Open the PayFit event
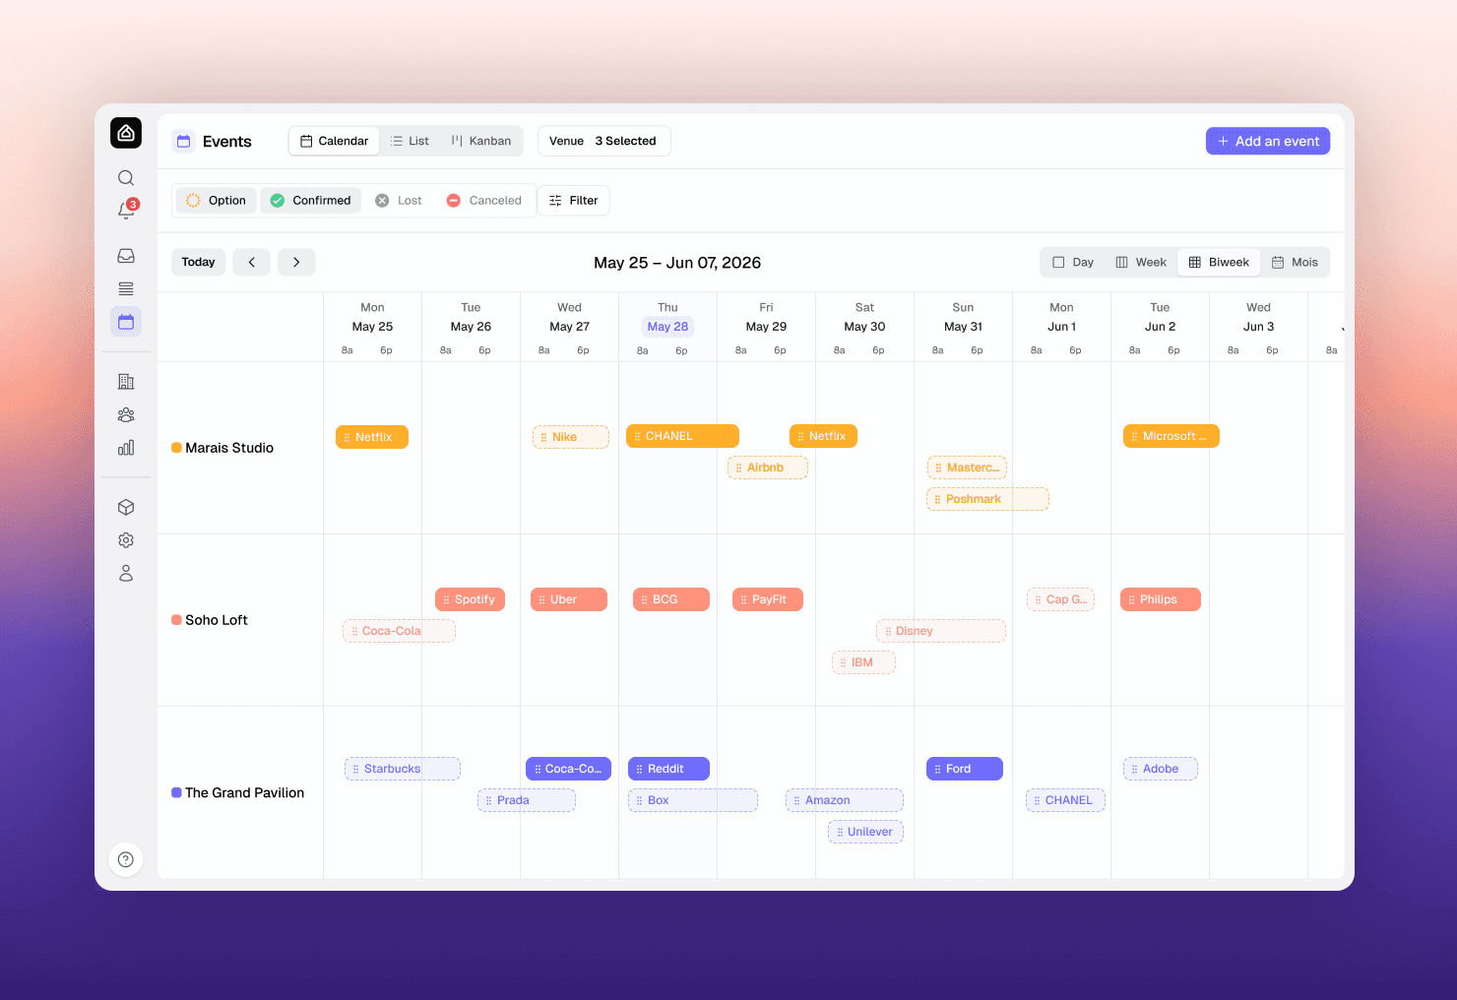1457x1000 pixels. point(768,599)
